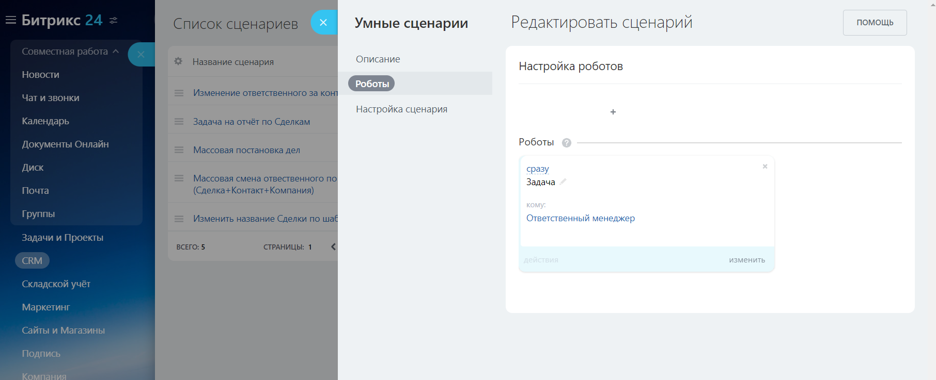The height and width of the screenshot is (380, 936).
Task: Open the Ответственный менеджер link
Action: [581, 218]
